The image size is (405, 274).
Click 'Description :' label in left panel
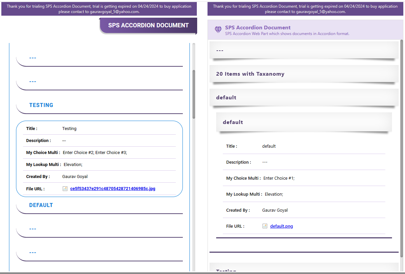pos(39,141)
